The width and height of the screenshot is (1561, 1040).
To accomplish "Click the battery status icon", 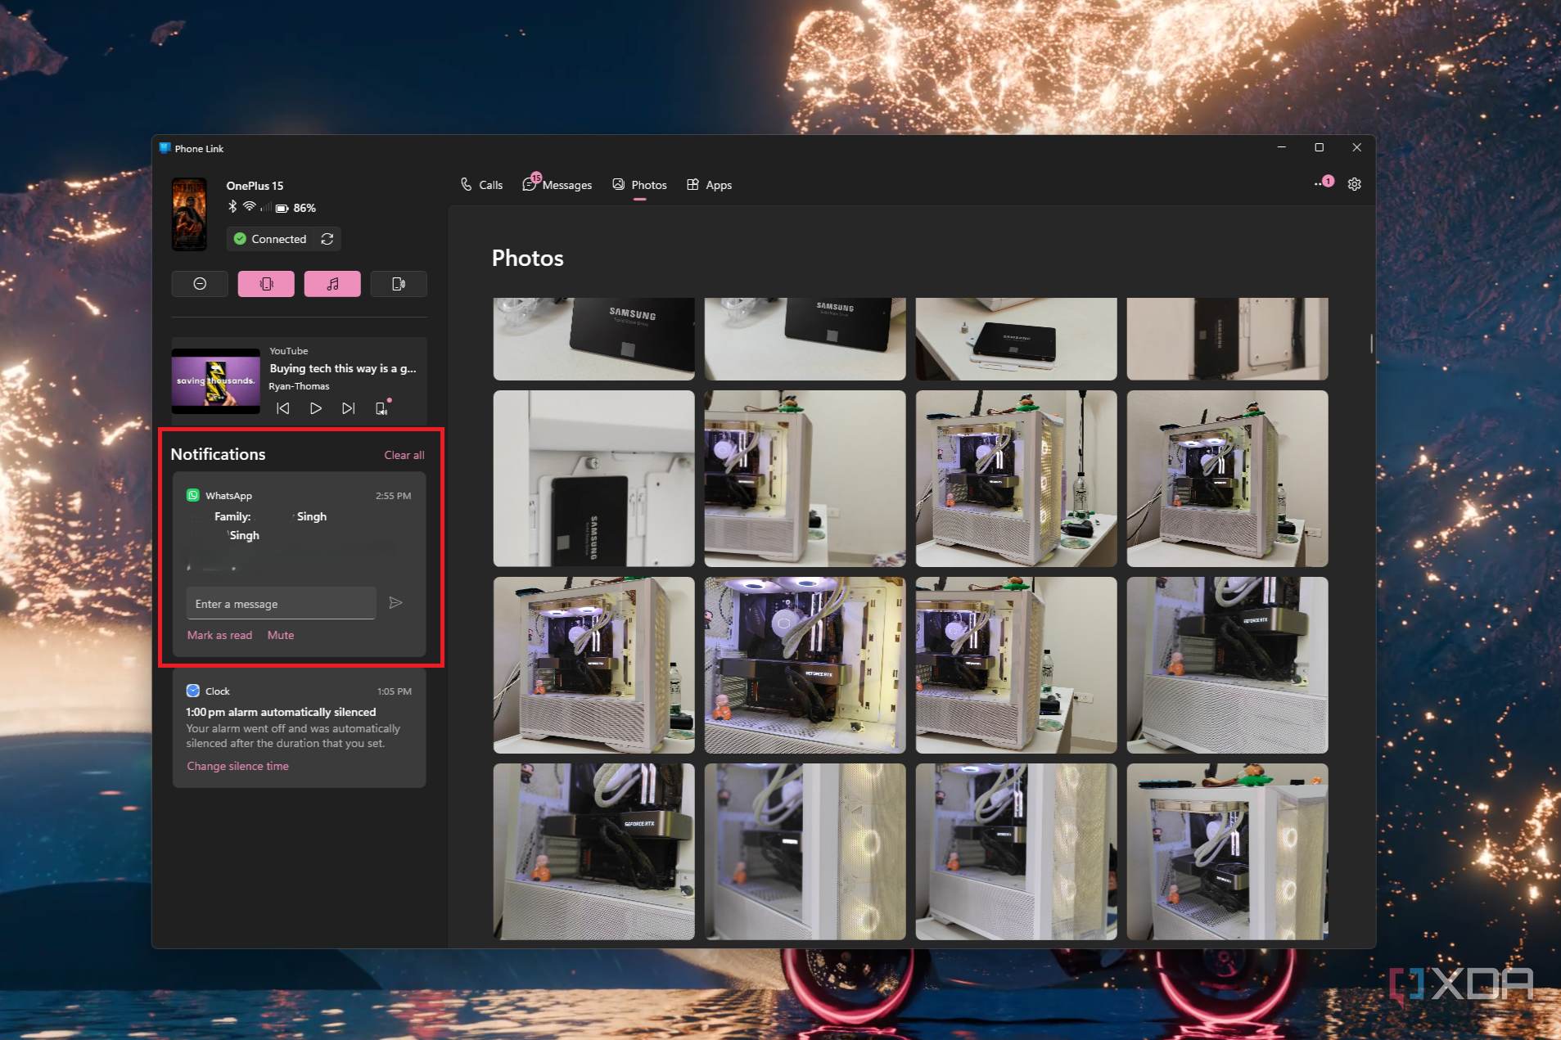I will pos(282,208).
